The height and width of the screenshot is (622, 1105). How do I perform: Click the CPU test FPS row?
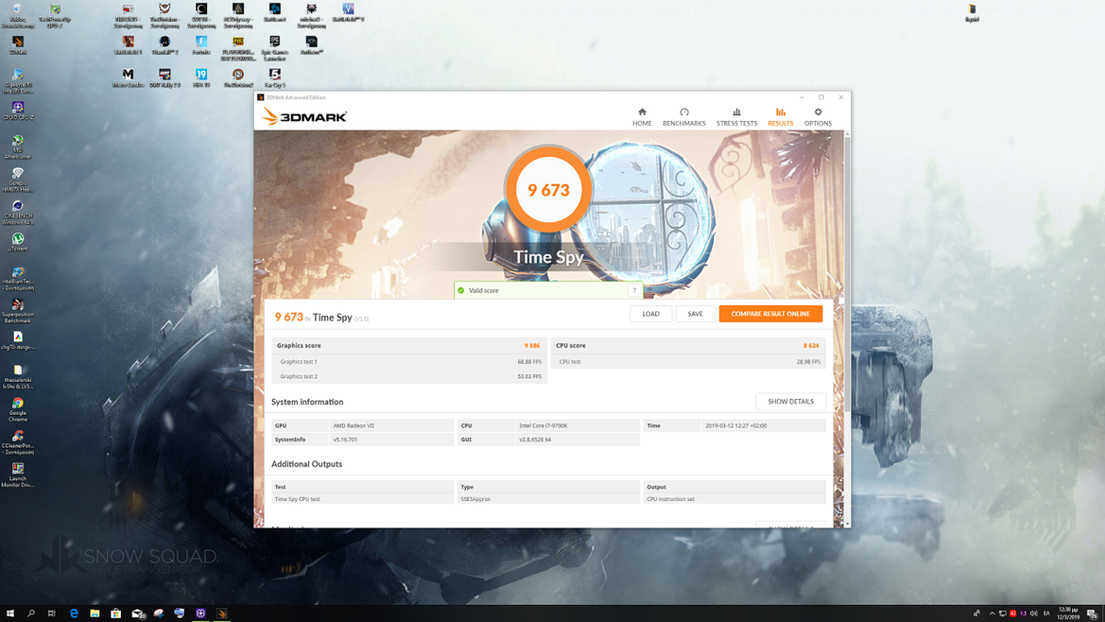coord(688,362)
